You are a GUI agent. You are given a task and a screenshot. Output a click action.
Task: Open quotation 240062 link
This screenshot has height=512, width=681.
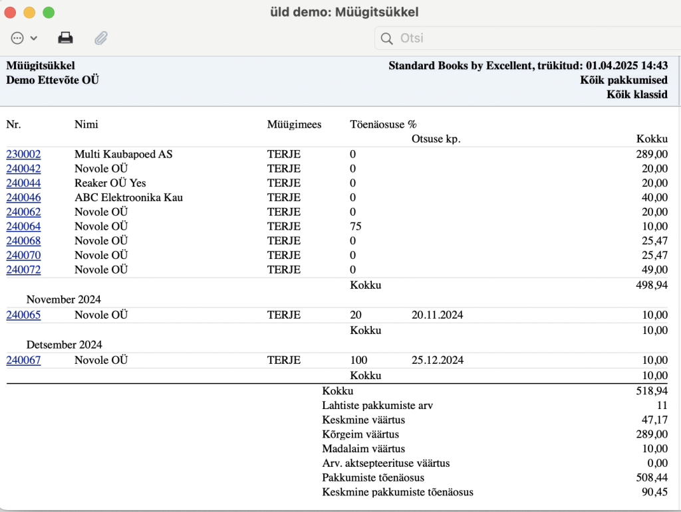point(23,212)
